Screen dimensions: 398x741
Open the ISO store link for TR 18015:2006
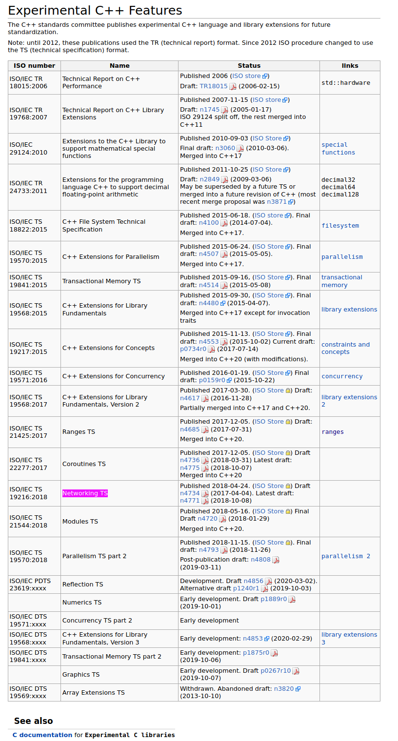click(x=246, y=76)
